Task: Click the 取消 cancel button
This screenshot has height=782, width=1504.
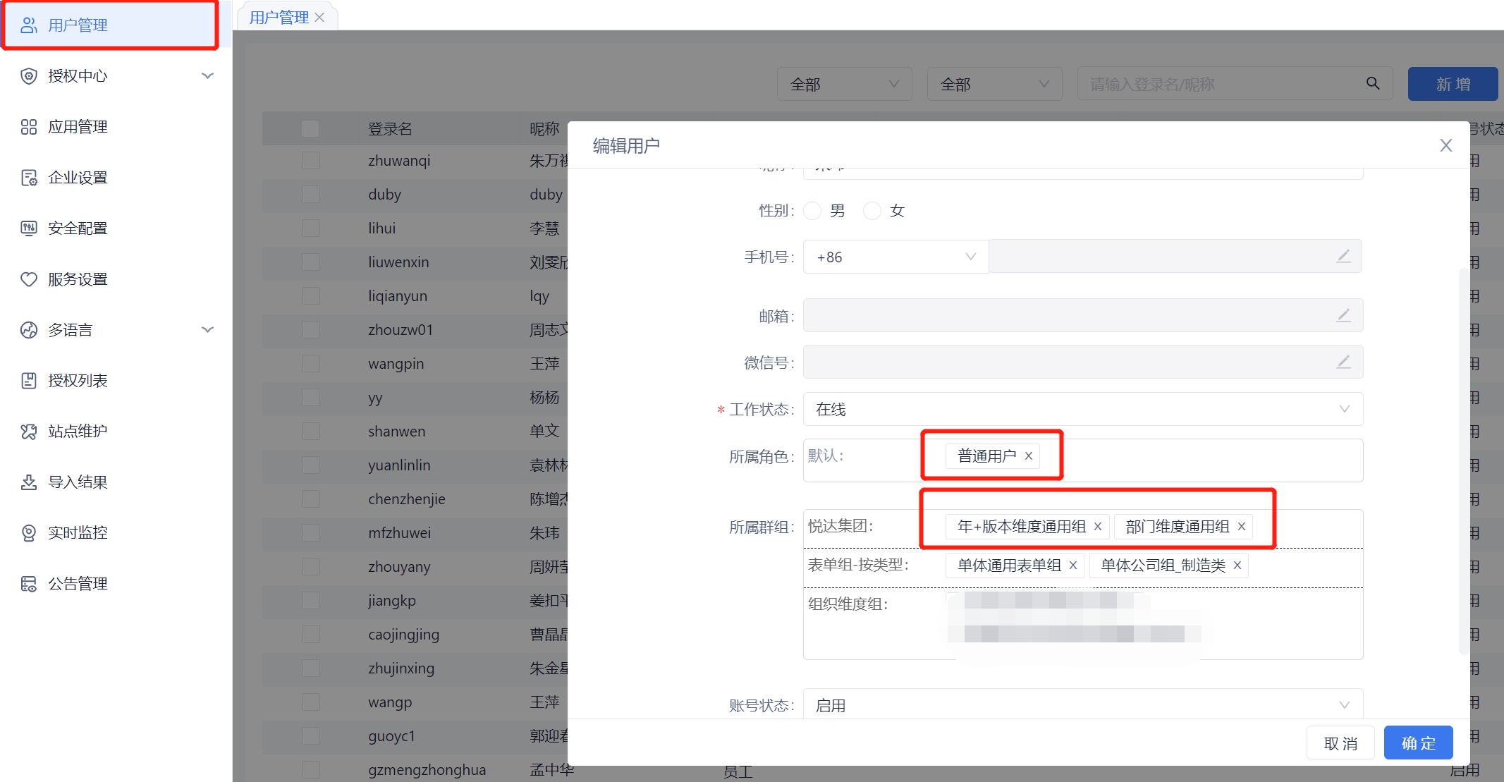Action: click(x=1340, y=743)
